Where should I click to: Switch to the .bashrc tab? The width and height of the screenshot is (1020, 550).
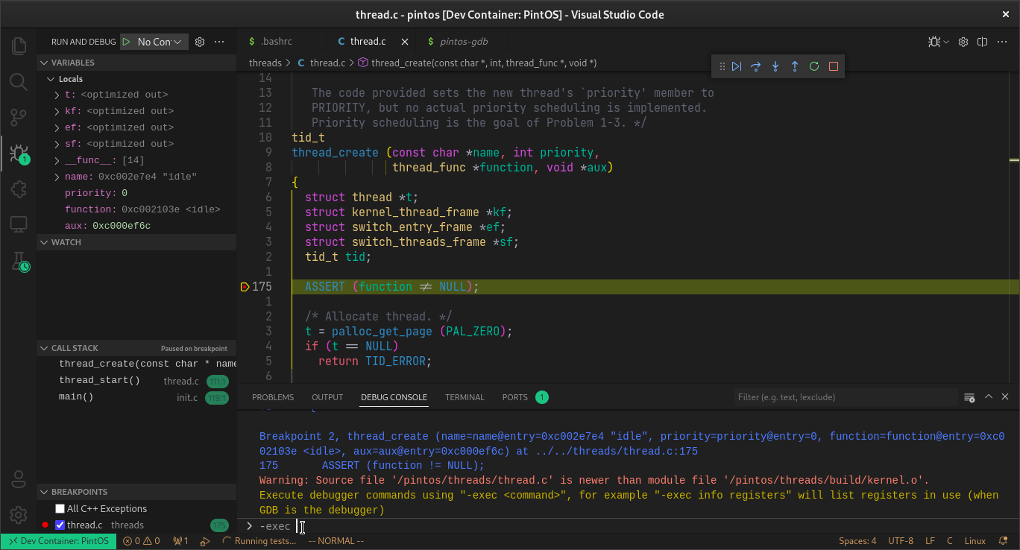point(277,42)
